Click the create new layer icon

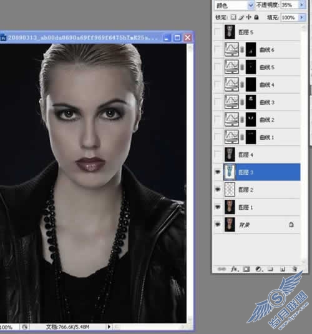click(283, 269)
